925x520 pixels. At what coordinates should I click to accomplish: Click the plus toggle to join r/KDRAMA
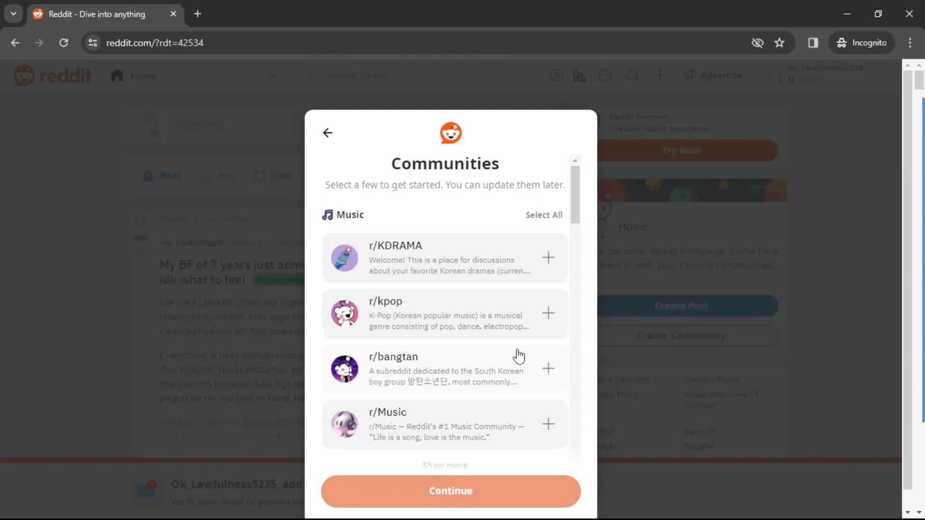pyautogui.click(x=548, y=258)
